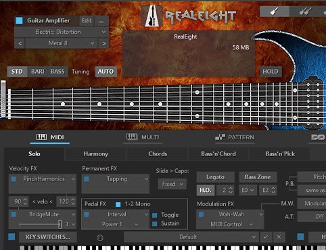Viewport: 326px width, 250px height.
Task: Click the MIDI keyboard icon
Action: tap(41, 136)
